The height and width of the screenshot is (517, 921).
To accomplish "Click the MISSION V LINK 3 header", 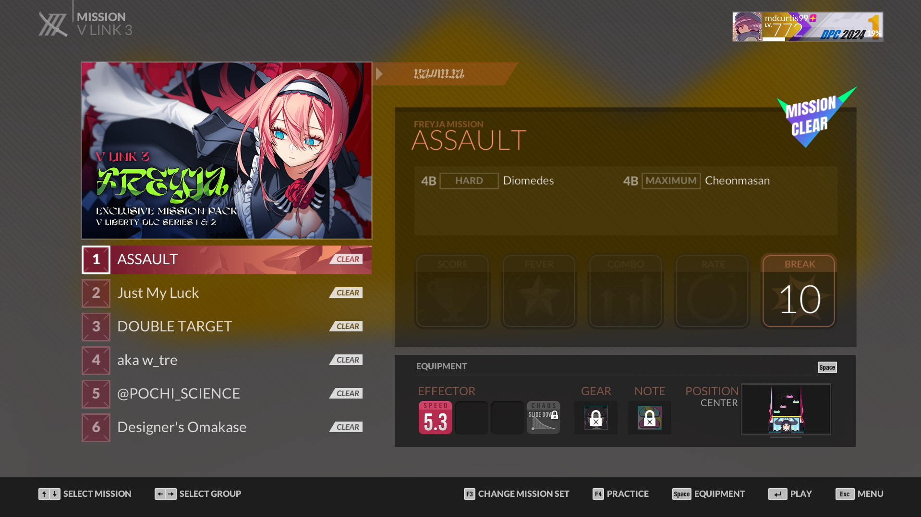I will click(x=104, y=24).
